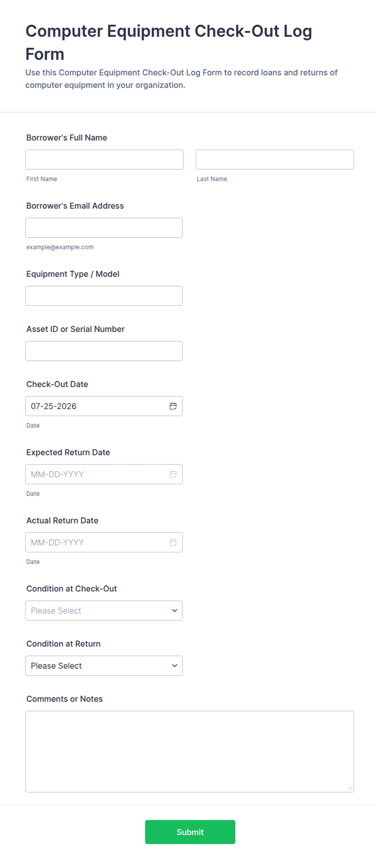
Task: Click the Comments or Notes label
Action: [x=65, y=699]
